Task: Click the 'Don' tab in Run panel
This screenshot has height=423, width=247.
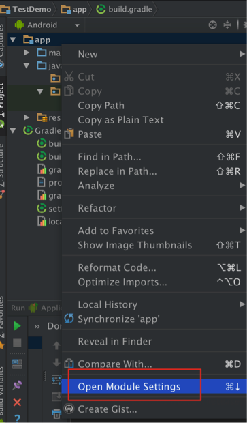Action: pyautogui.click(x=54, y=326)
